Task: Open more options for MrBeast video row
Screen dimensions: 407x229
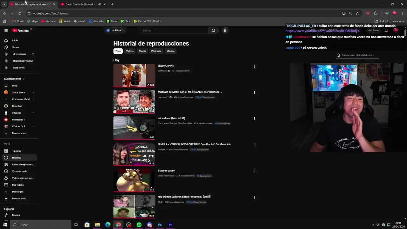Action: [x=254, y=93]
